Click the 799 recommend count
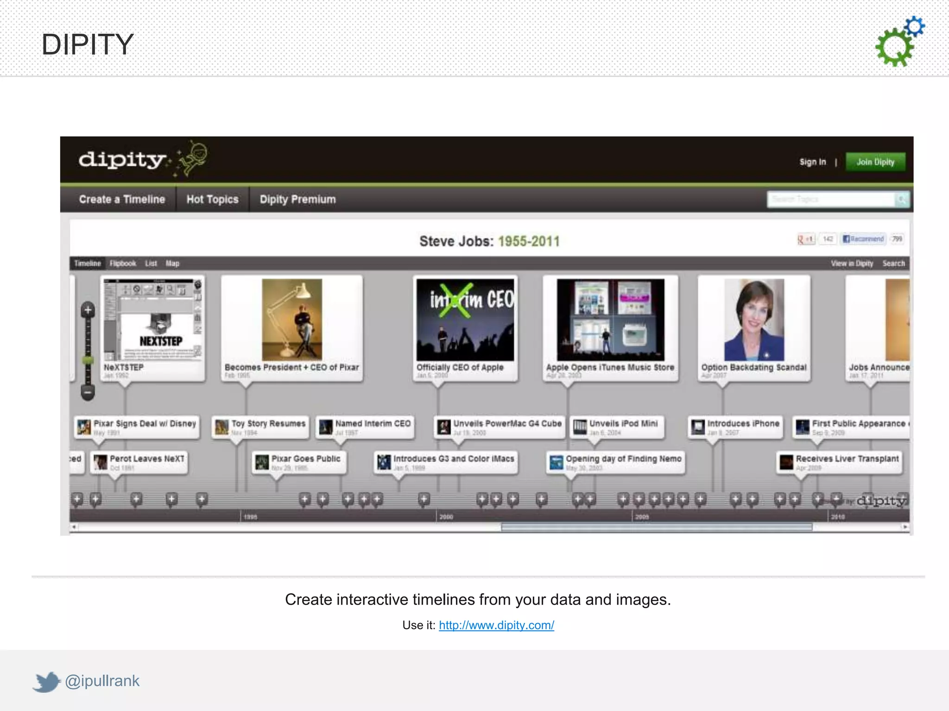Viewport: 949px width, 711px height. coord(897,239)
